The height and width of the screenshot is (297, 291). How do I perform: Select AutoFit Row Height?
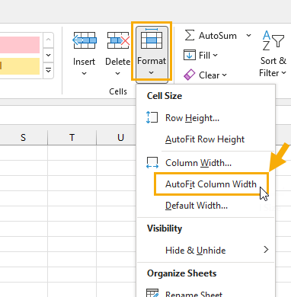pyautogui.click(x=205, y=139)
